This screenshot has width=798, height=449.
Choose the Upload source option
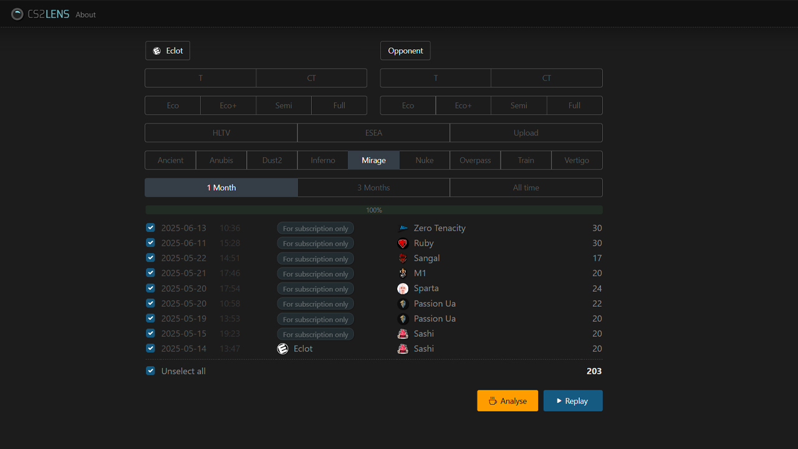point(526,133)
